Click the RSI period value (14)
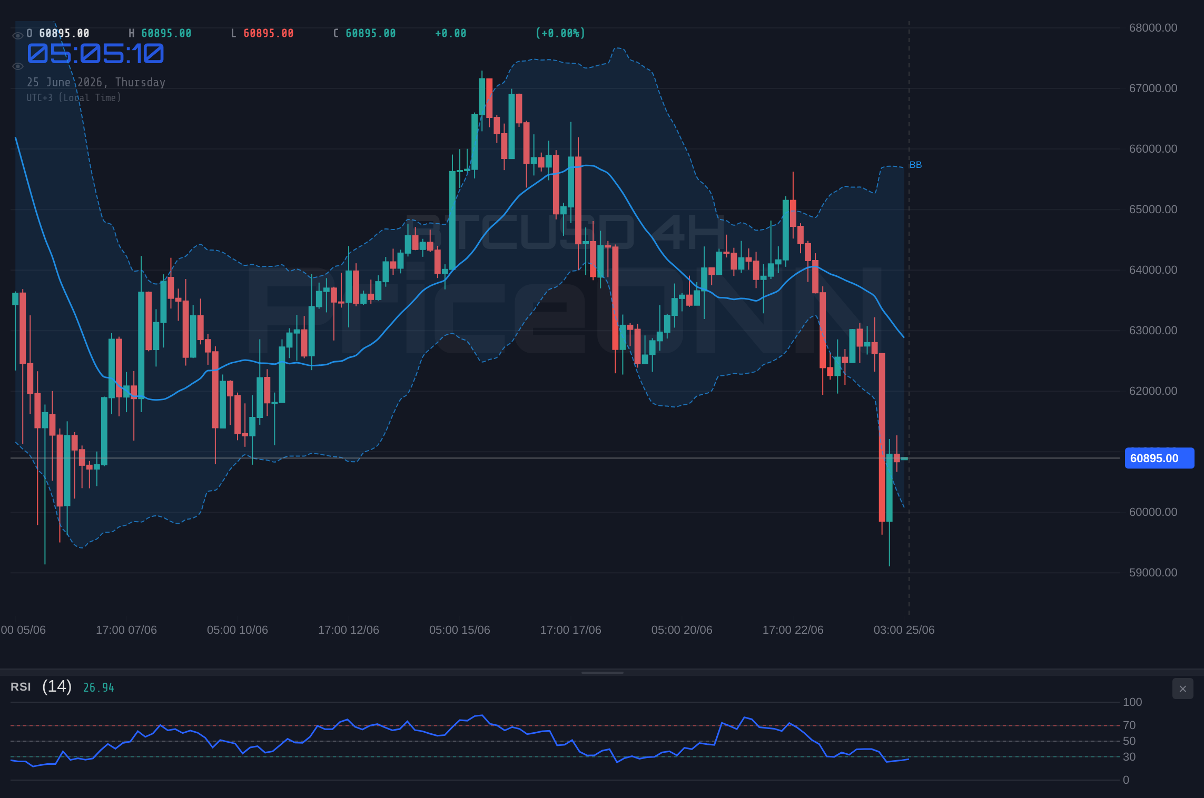Viewport: 1204px width, 798px height. (57, 686)
